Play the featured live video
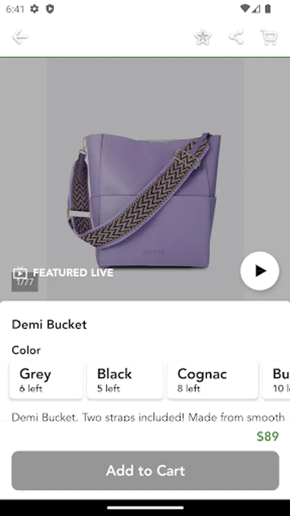Image resolution: width=290 pixels, height=516 pixels. coord(260,271)
